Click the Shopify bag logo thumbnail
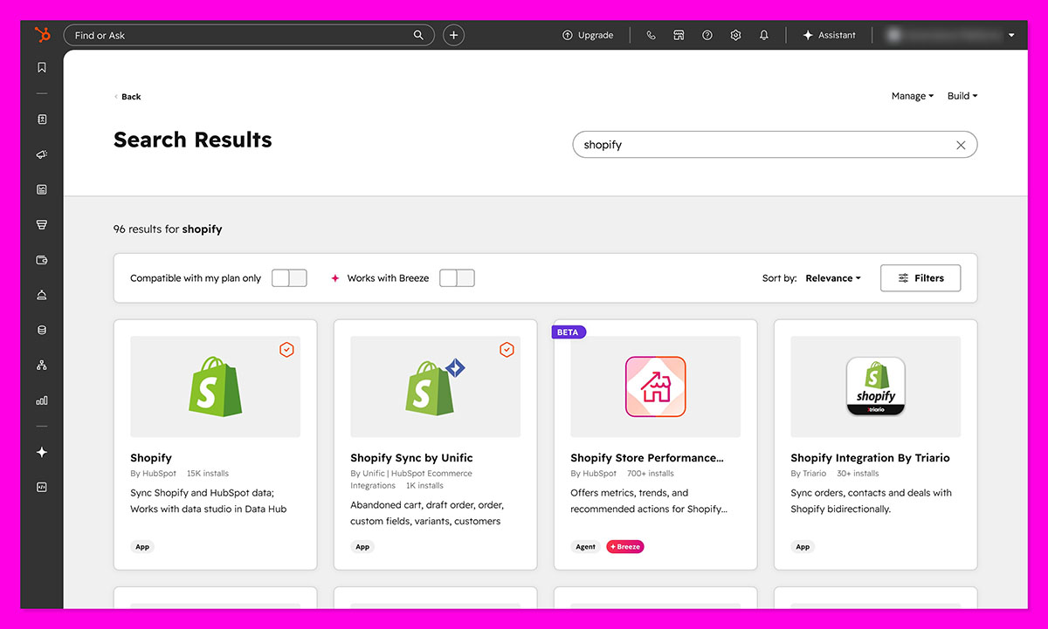This screenshot has width=1048, height=629. [x=215, y=386]
